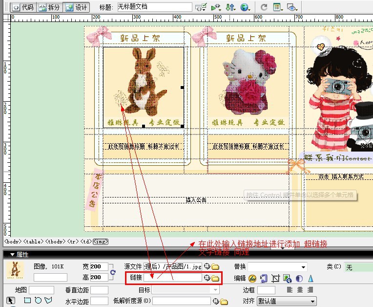Select the polygon hotspot tool

(x=48, y=300)
